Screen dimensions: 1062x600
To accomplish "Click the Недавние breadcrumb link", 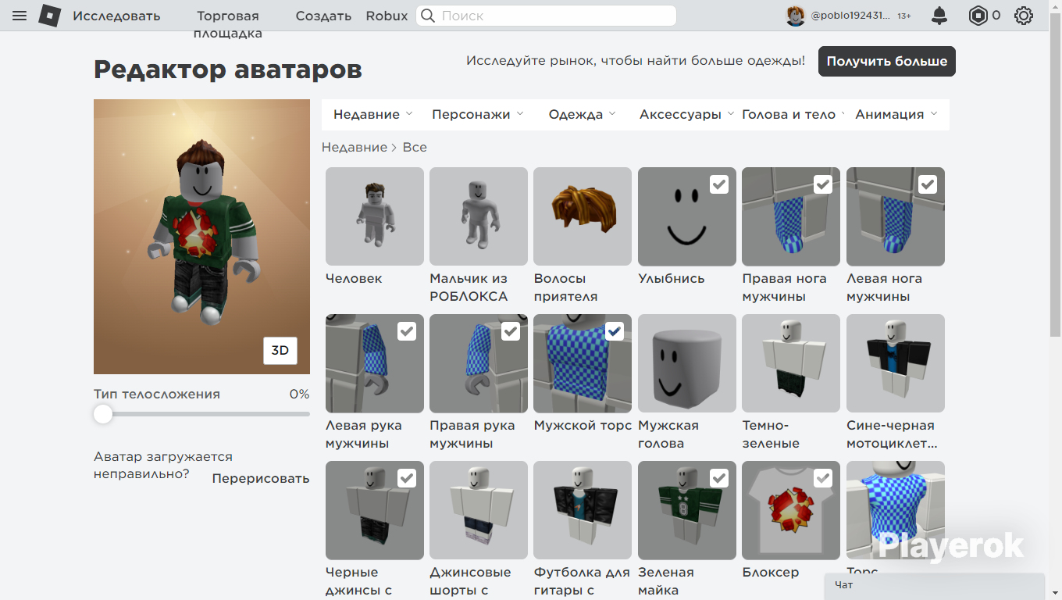I will point(355,147).
